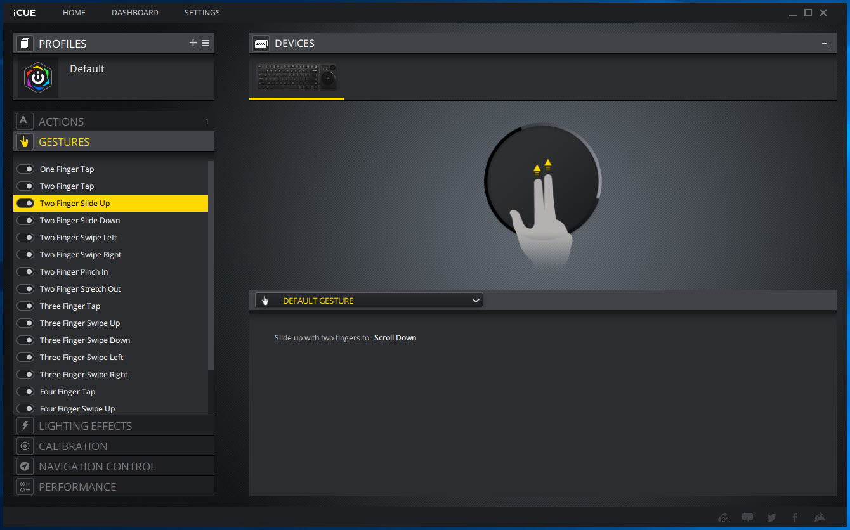Click the Performance sliders icon

coord(25,486)
